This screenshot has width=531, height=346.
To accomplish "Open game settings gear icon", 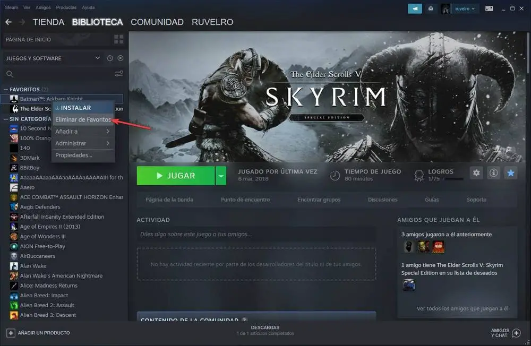I will (476, 173).
